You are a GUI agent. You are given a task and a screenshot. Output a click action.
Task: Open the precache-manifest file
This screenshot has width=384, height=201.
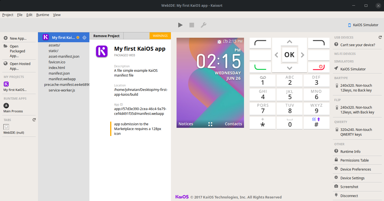tap(67, 84)
